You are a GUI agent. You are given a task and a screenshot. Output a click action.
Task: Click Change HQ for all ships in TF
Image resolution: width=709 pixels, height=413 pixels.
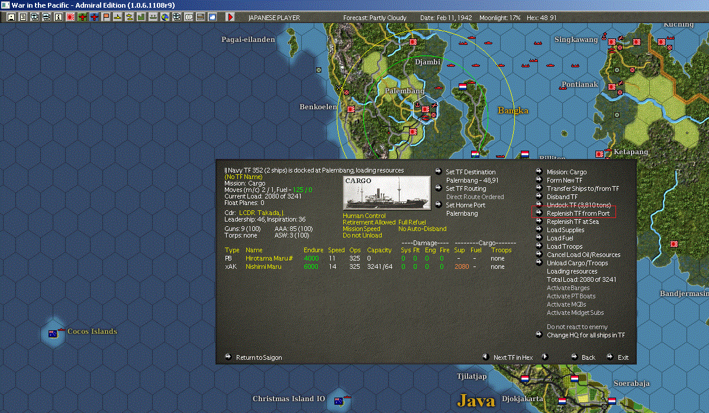[x=585, y=335]
